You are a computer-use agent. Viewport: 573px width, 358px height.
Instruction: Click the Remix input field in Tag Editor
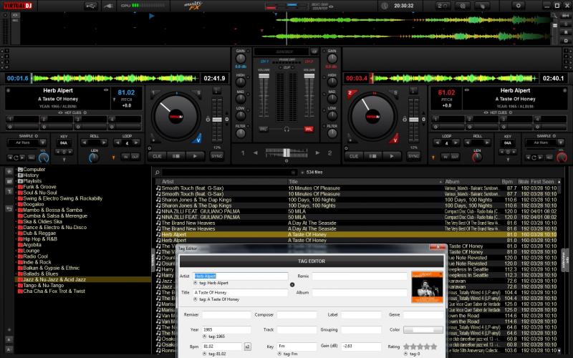coord(360,276)
